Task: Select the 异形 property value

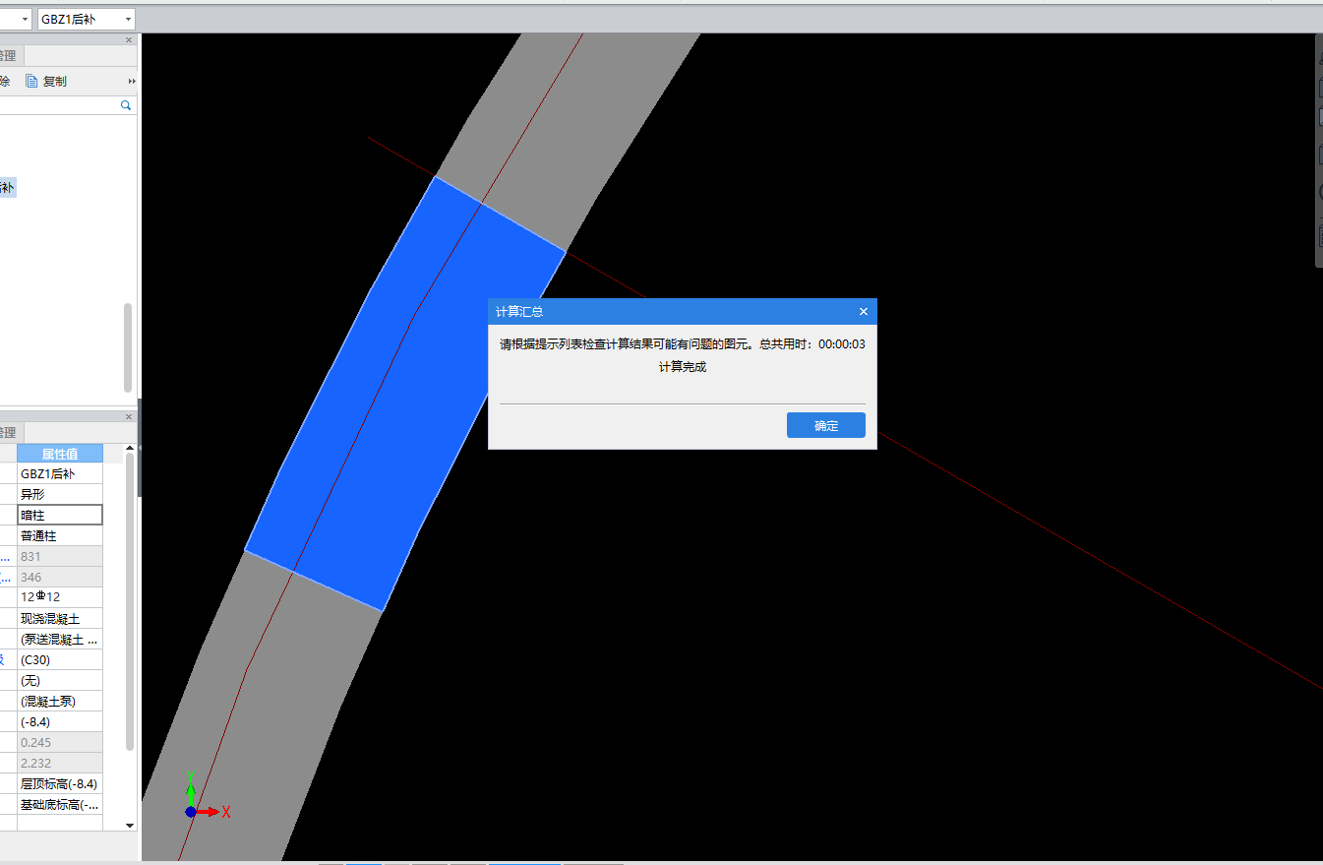Action: [60, 494]
